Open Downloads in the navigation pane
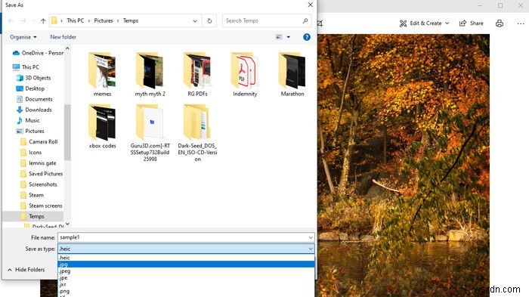The height and width of the screenshot is (297, 529). coord(34,110)
